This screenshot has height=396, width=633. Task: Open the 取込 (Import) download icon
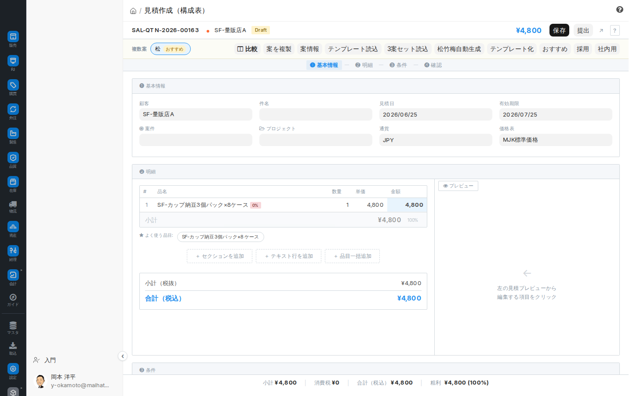coord(13,346)
